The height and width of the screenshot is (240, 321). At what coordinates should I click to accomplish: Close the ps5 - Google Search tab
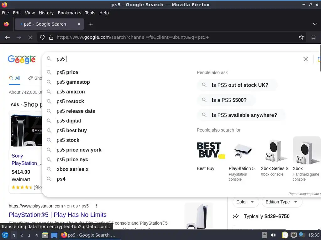click(79, 24)
